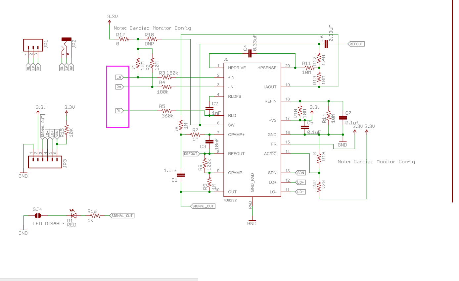The image size is (459, 281).
Task: Select the GND symbol below the PAD pin
Action: [252, 222]
